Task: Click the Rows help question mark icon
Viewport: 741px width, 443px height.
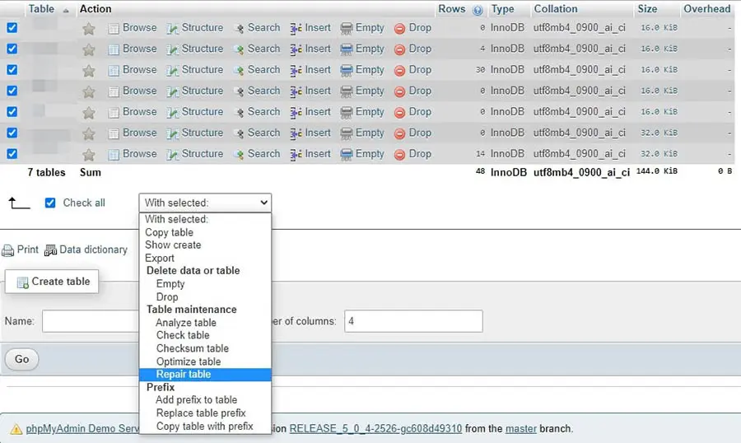Action: tap(478, 10)
